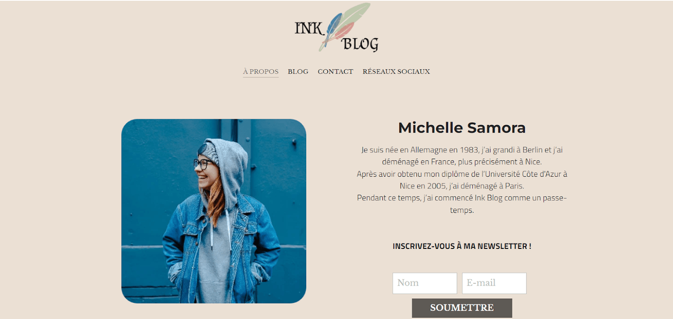Focus the Nom input field
The height and width of the screenshot is (319, 673).
point(425,283)
